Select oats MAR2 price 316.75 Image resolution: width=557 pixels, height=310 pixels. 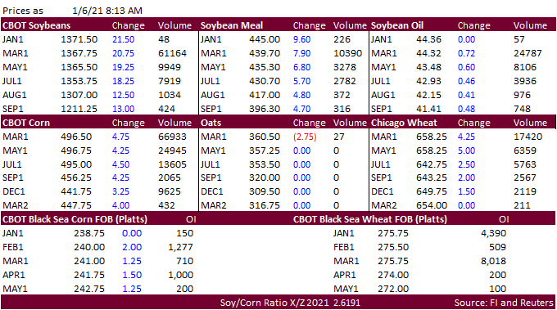point(265,205)
